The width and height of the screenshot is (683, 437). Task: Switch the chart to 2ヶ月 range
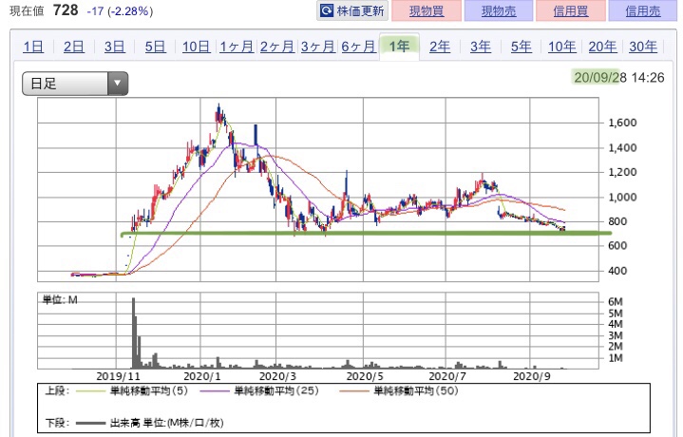click(x=277, y=47)
